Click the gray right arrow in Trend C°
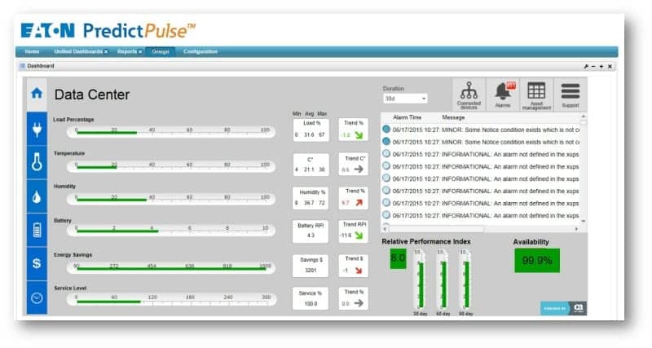Image resolution: width=652 pixels, height=348 pixels. [359, 170]
